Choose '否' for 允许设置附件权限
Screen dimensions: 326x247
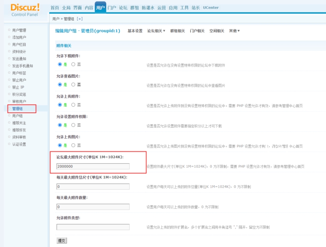[73, 125]
